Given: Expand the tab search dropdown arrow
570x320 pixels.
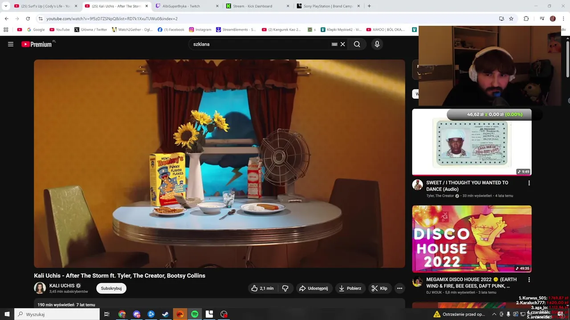Looking at the screenshot, I should click(x=6, y=6).
